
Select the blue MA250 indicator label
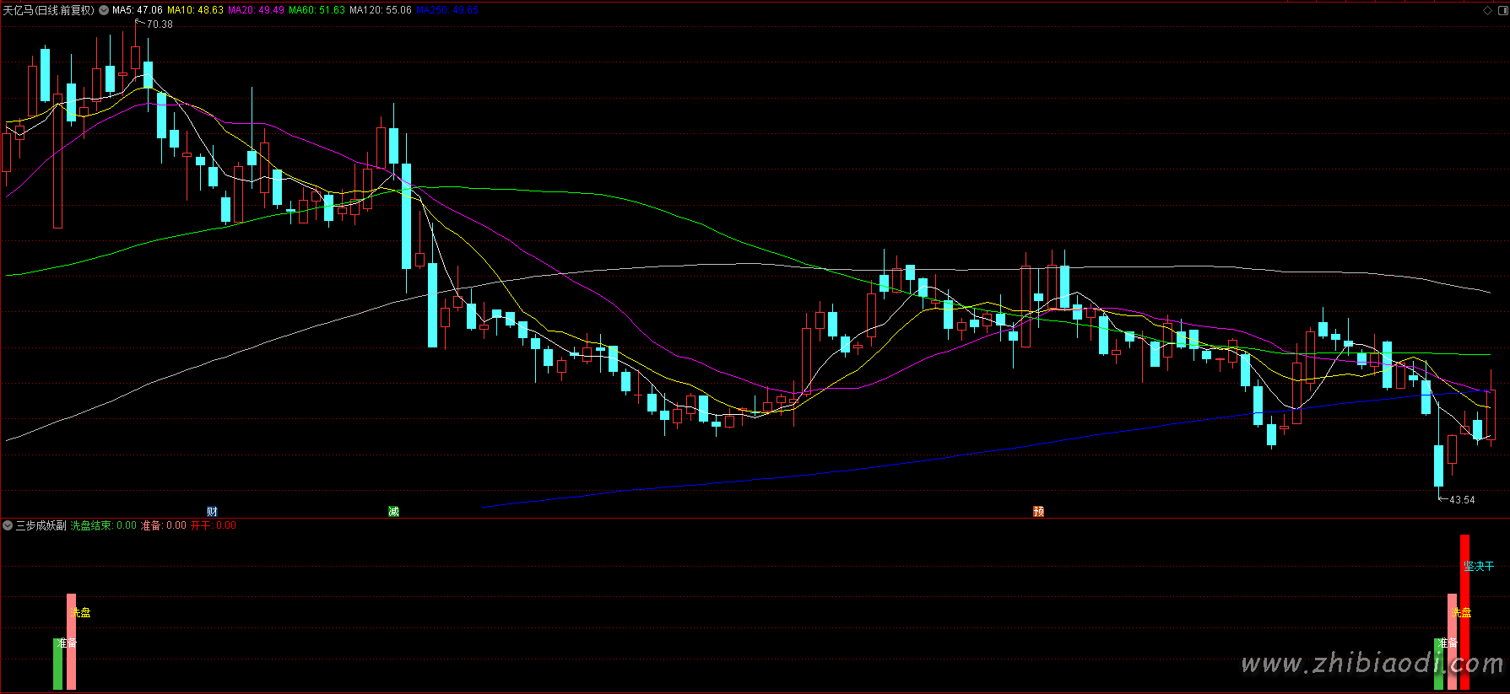[x=447, y=10]
